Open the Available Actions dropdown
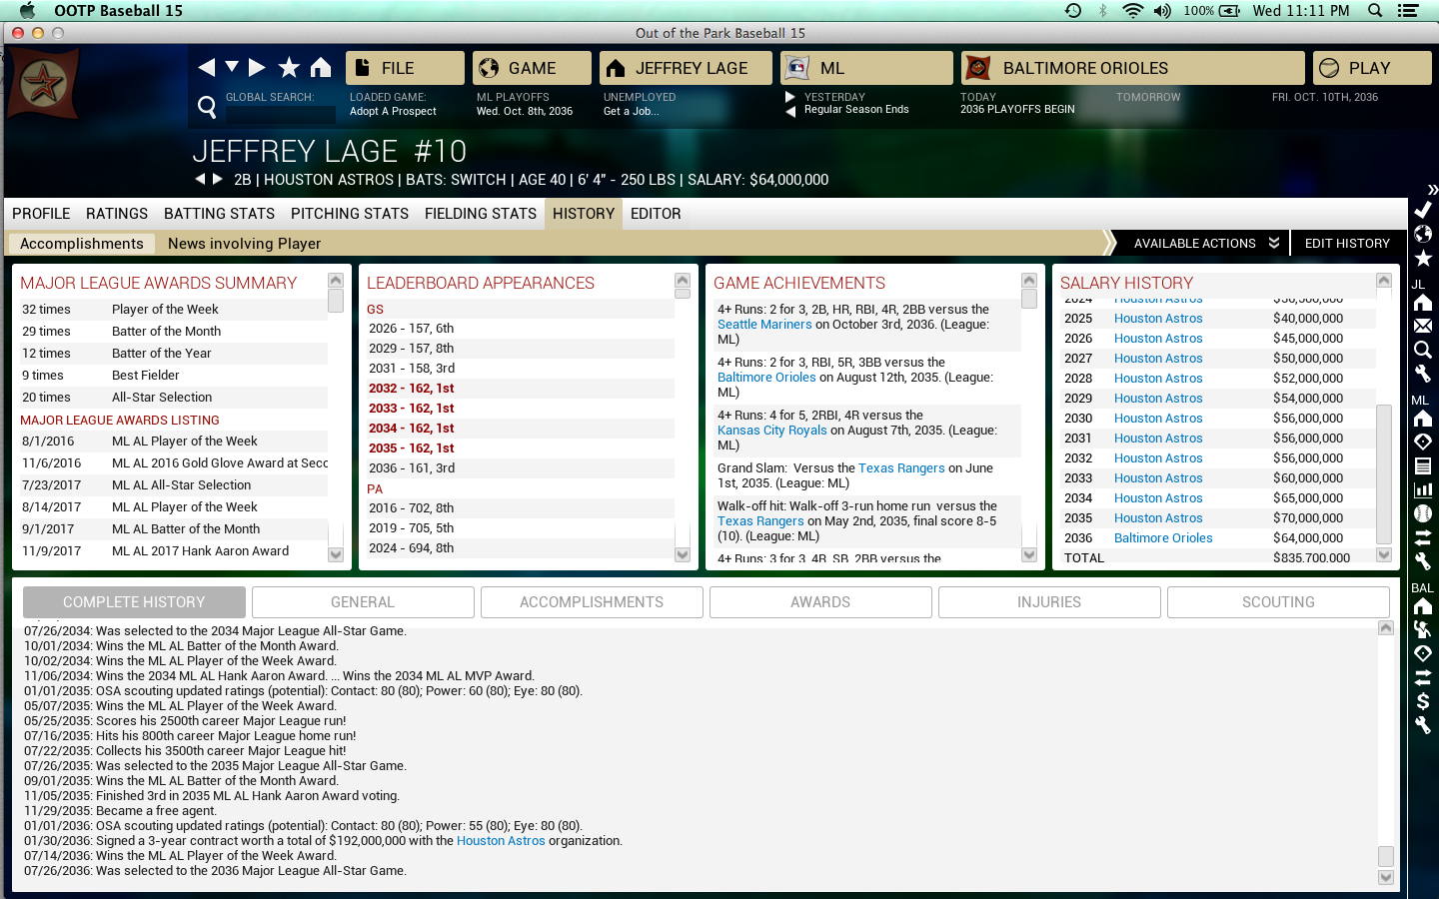 1205,243
